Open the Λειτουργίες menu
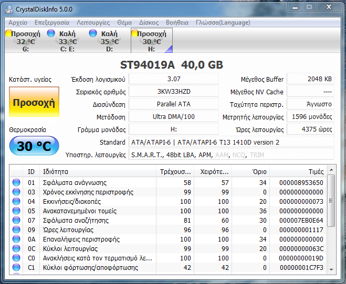Image resolution: width=346 pixels, height=284 pixels. (x=93, y=23)
